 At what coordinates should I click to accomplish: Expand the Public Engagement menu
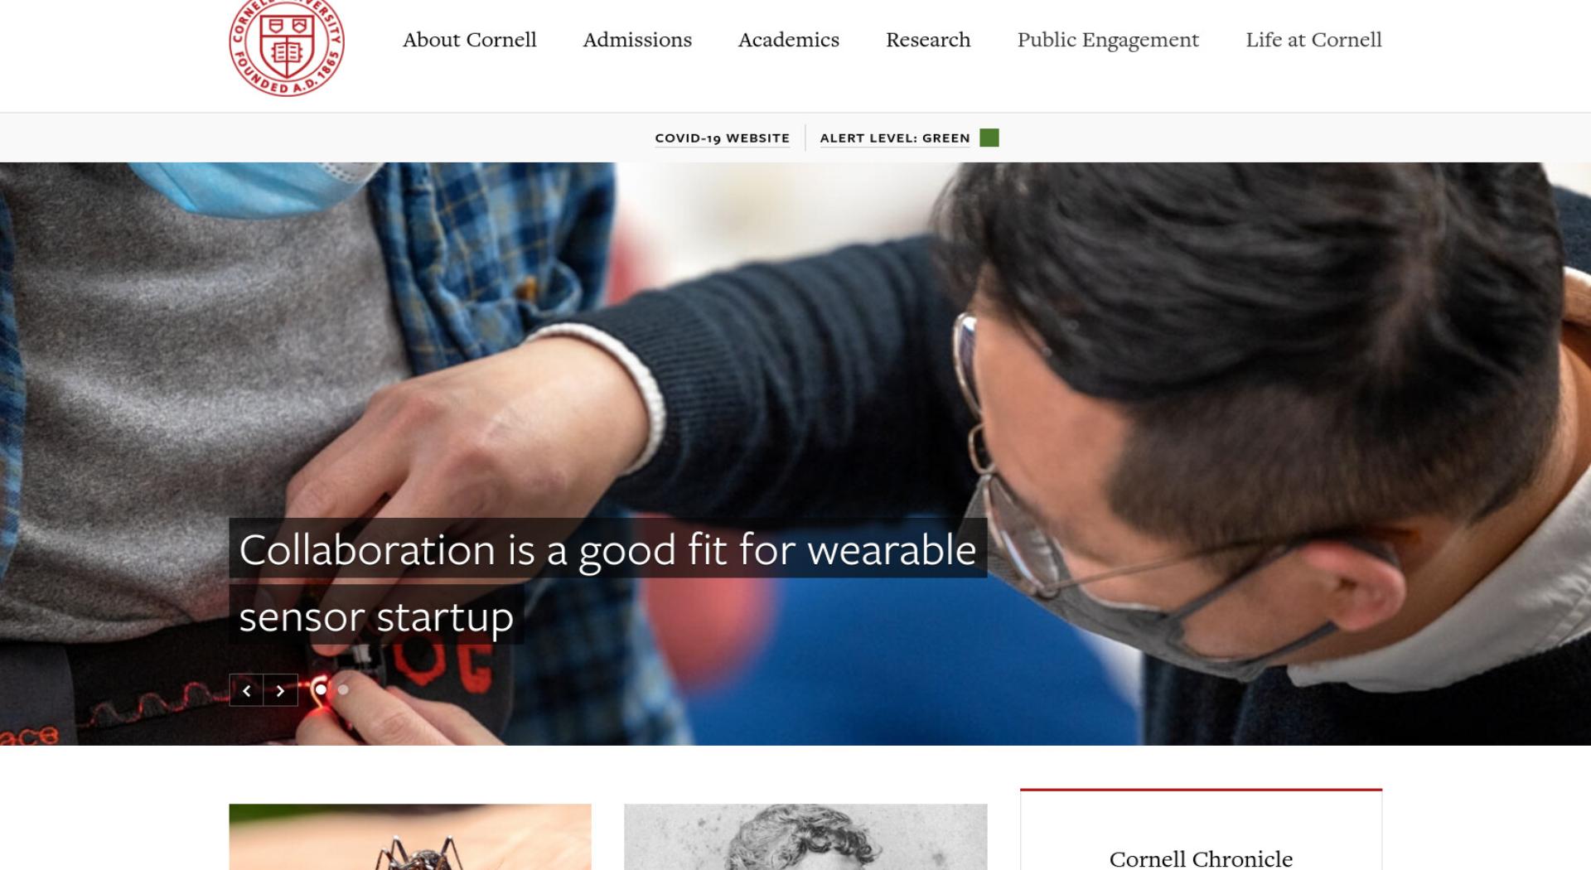(x=1108, y=40)
